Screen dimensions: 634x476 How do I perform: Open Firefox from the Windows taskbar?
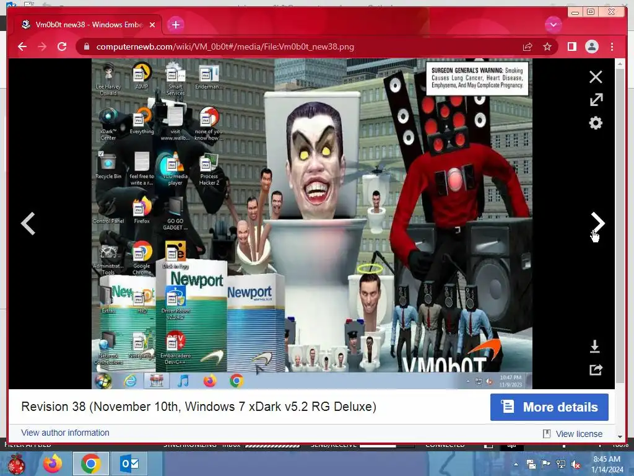(x=53, y=464)
